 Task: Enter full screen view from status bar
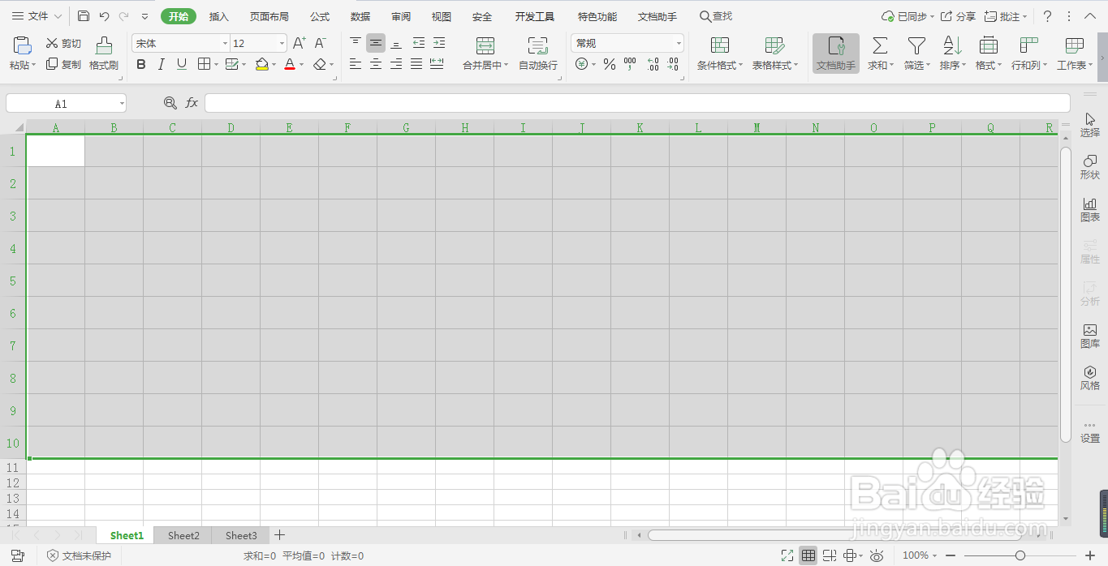coord(787,555)
